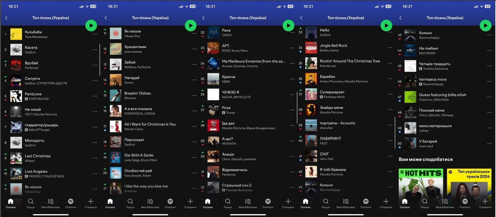
Task: Show options for Breakin' Dishes
Action: tap(195, 96)
